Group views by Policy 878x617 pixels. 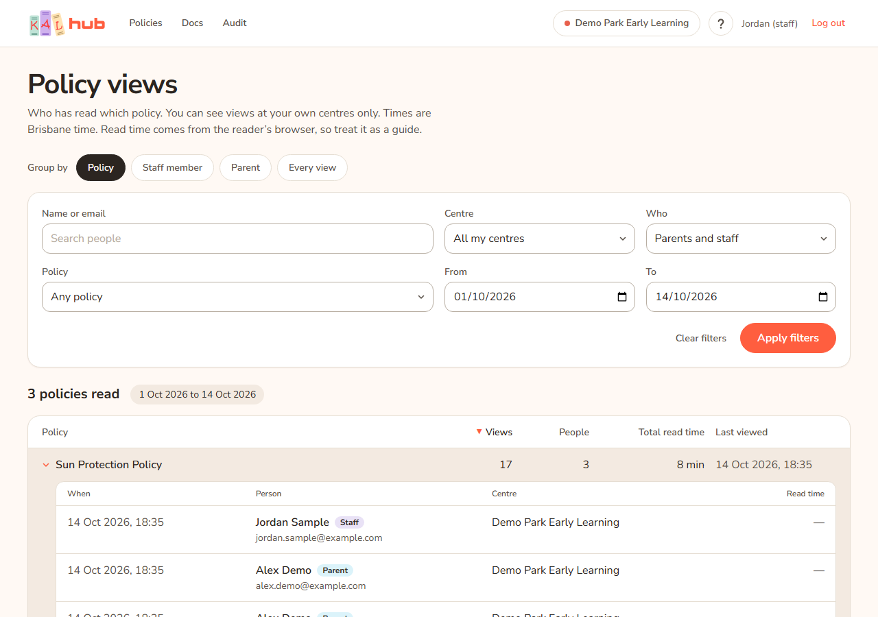pos(101,167)
